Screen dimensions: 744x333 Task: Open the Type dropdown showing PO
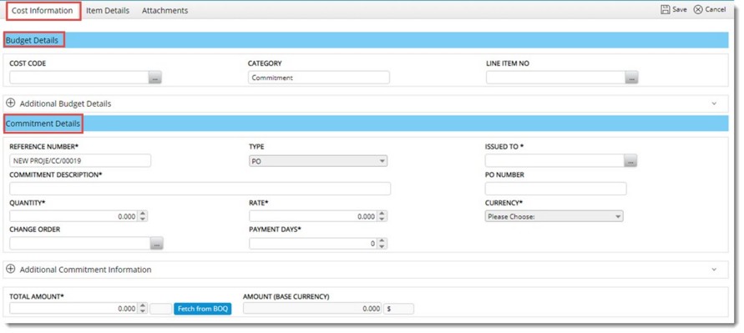[318, 161]
